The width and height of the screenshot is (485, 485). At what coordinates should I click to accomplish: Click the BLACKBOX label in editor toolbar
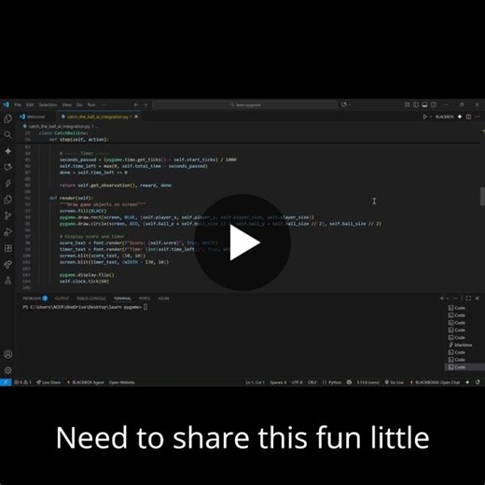[x=445, y=117]
